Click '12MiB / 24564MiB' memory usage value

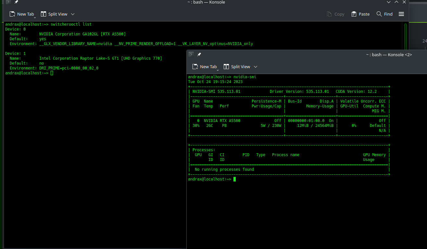click(315, 126)
